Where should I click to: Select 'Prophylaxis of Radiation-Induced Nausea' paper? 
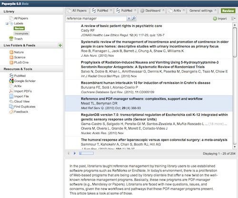coord(149,69)
